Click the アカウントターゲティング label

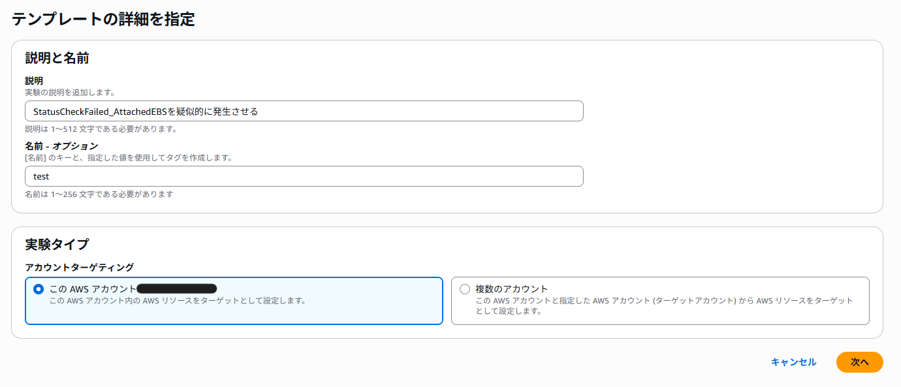80,268
